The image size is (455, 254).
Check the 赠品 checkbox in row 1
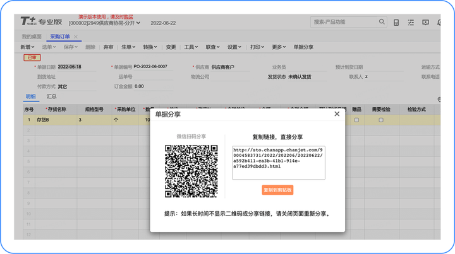356,120
